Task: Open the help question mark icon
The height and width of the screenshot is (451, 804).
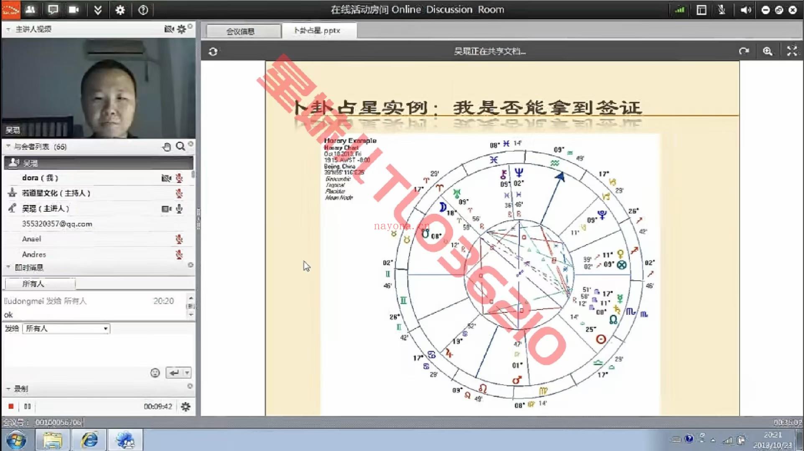Action: [143, 10]
